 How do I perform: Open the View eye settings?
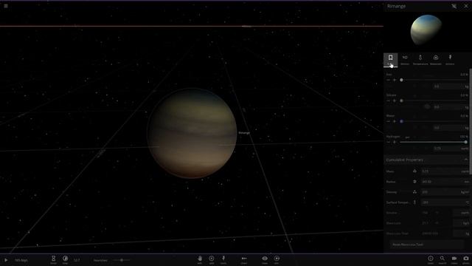tap(265, 259)
